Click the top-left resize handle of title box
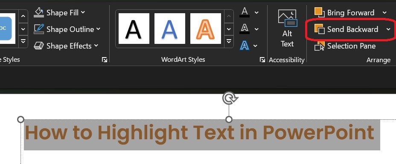 (x=21, y=119)
